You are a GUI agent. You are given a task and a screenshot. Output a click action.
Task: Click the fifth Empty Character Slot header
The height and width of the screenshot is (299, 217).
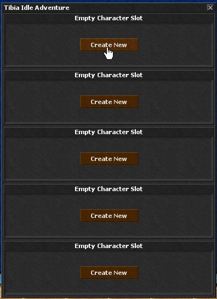(108, 246)
